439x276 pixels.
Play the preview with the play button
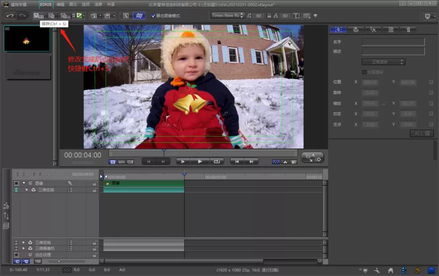click(200, 161)
